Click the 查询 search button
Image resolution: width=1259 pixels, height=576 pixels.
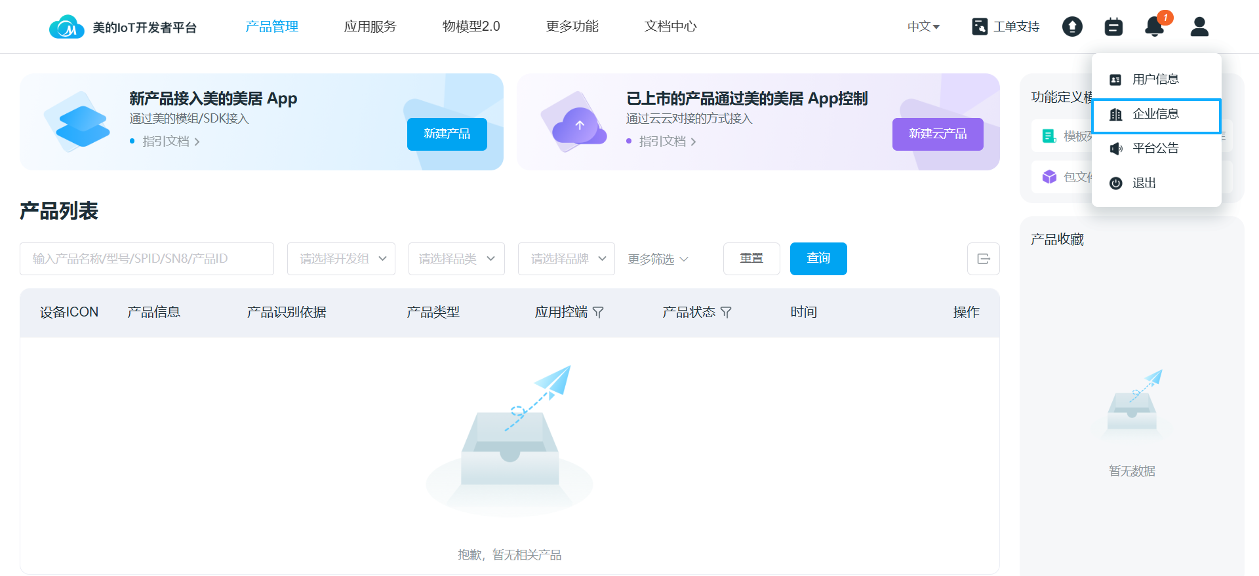818,259
